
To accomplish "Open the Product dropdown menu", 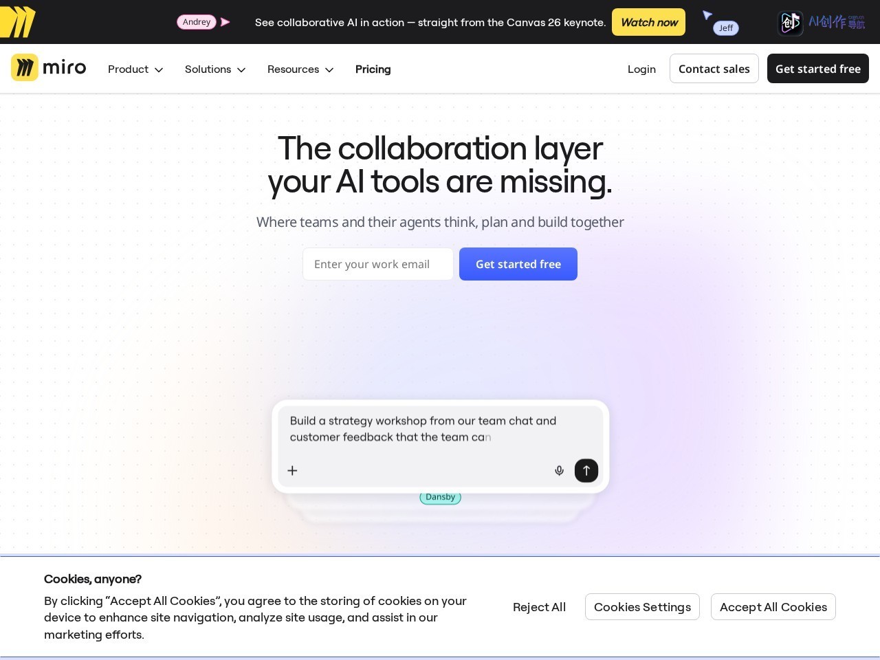I will coord(135,69).
